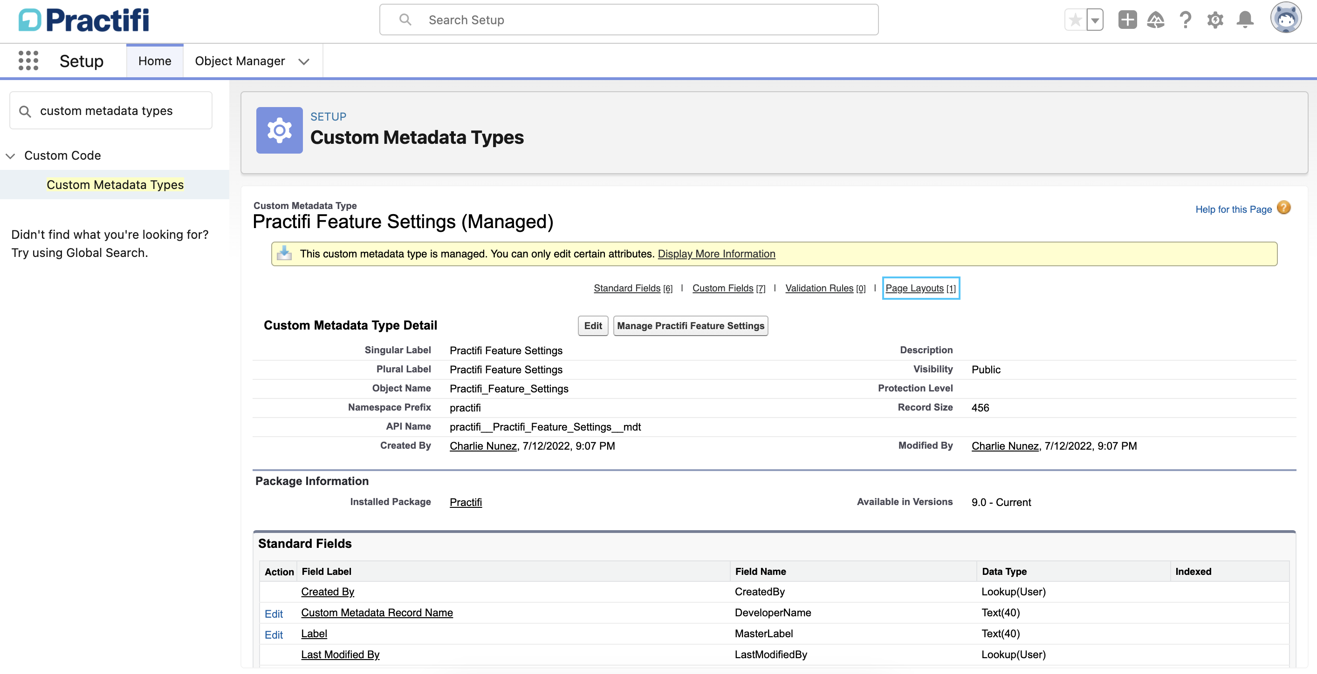Click the DeveloperName field name cell

pyautogui.click(x=773, y=612)
